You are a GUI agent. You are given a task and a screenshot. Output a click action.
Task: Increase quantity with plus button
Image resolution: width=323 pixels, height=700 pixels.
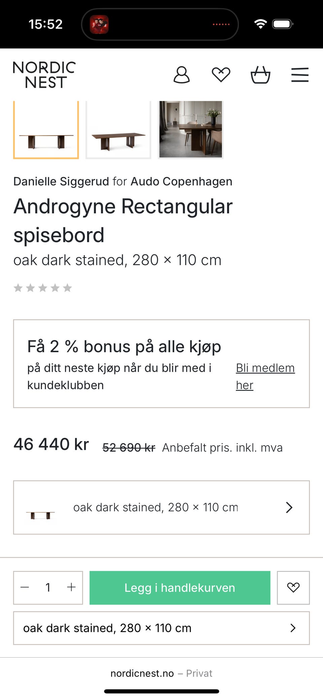[x=71, y=587]
